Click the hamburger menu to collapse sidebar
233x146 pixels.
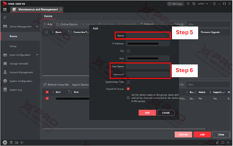[5, 17]
